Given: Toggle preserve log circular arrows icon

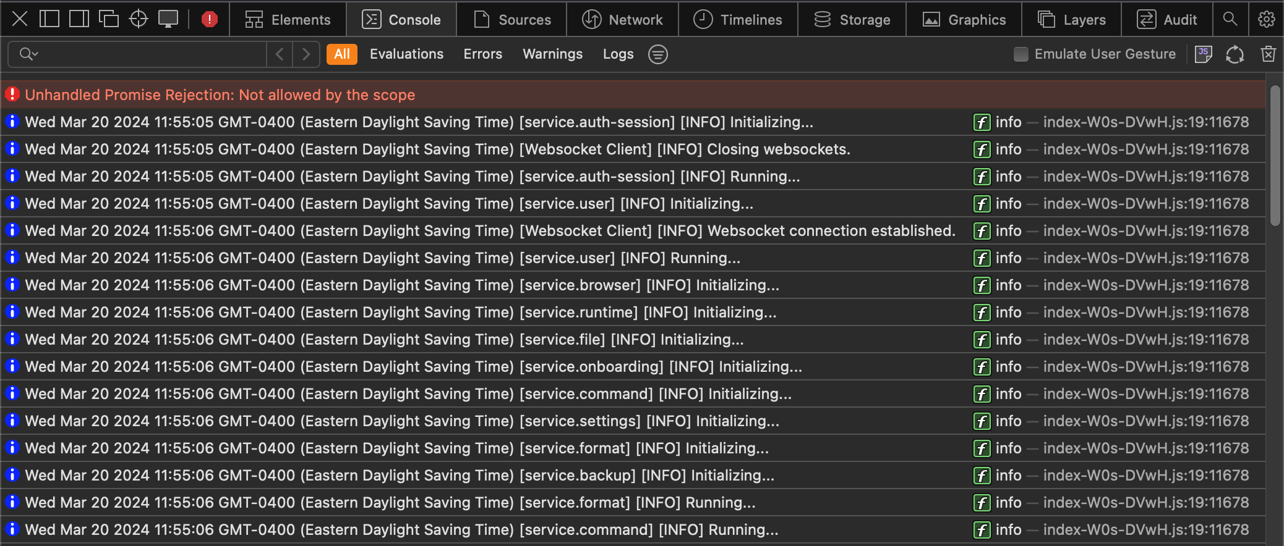Looking at the screenshot, I should (1235, 54).
